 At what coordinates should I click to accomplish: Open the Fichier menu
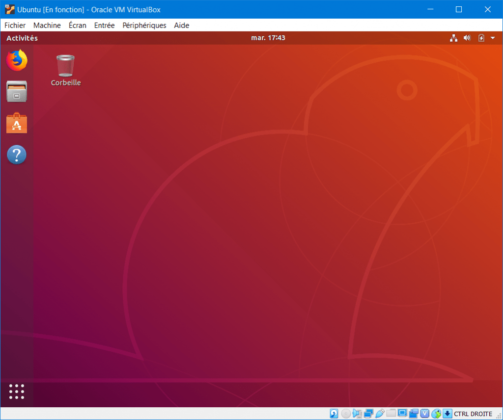click(x=15, y=26)
